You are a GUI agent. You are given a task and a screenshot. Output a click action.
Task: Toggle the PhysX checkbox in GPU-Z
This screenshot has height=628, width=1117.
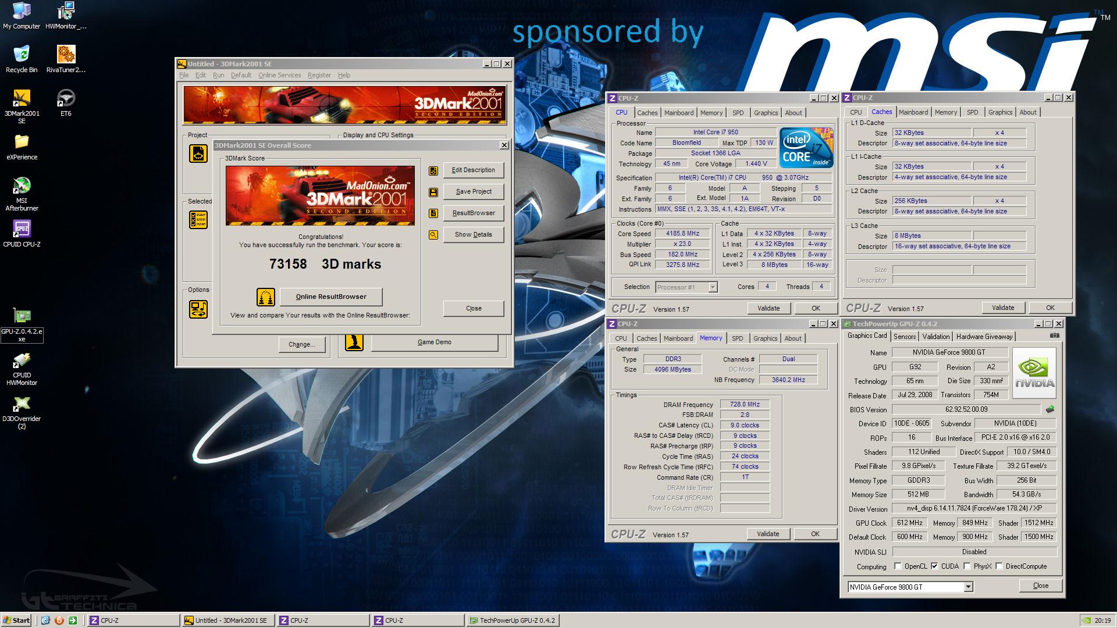pyautogui.click(x=967, y=566)
